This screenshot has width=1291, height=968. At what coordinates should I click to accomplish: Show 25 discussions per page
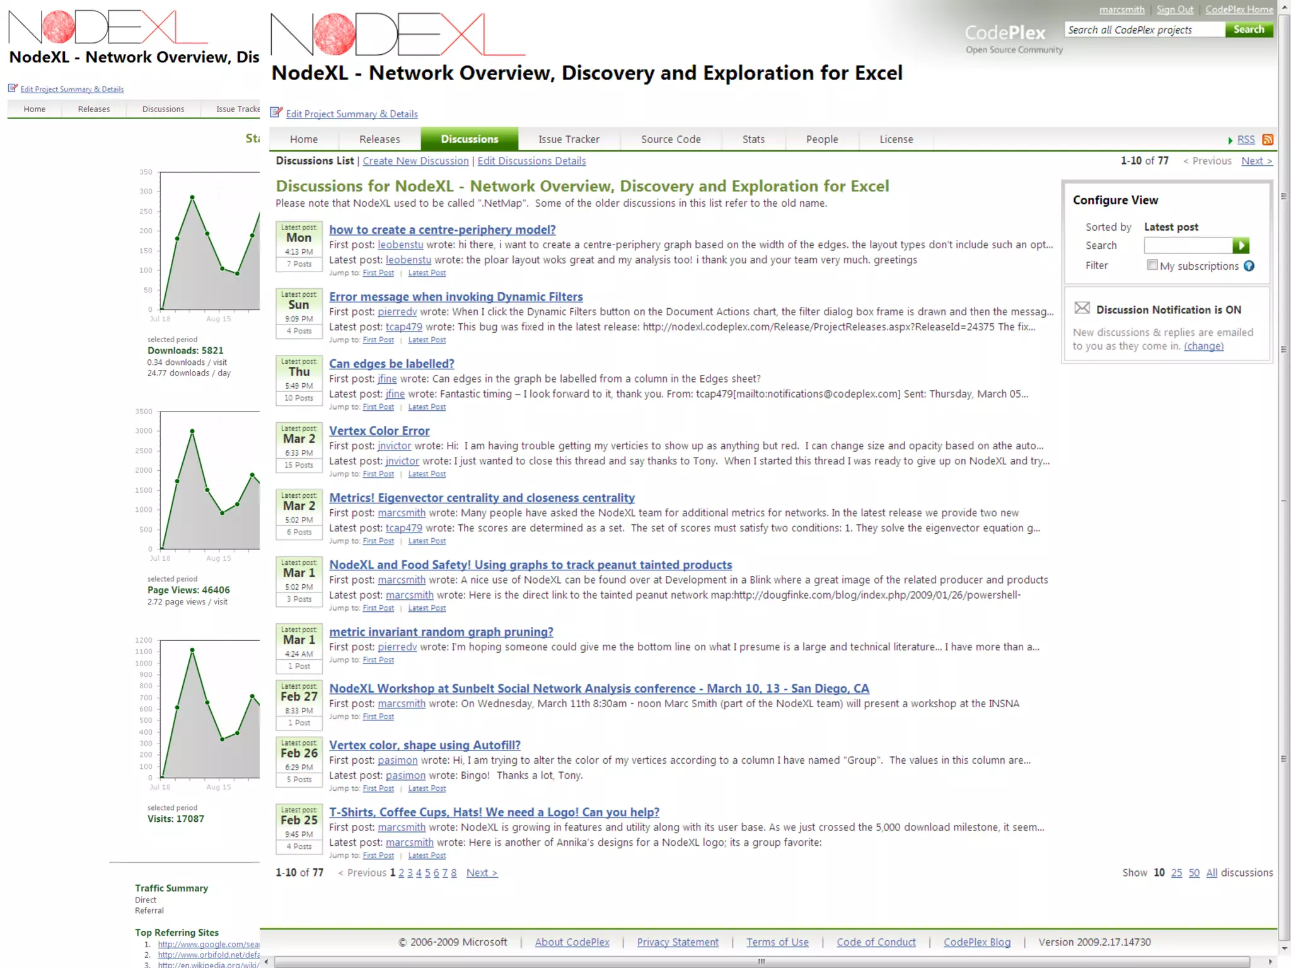(x=1176, y=873)
